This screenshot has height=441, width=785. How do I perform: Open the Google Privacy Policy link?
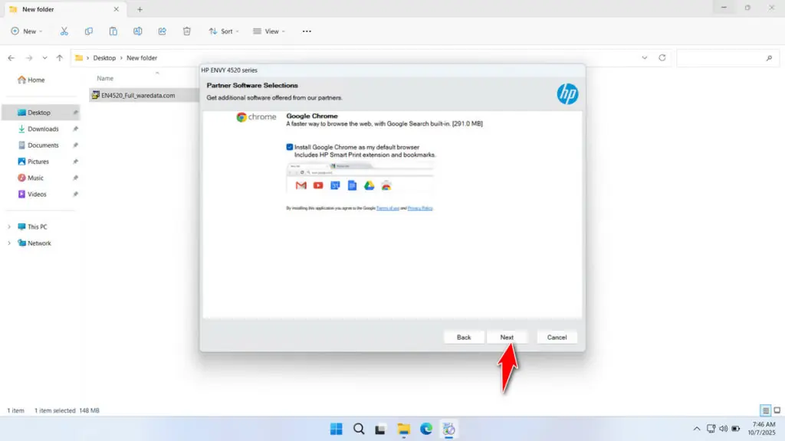pos(420,208)
